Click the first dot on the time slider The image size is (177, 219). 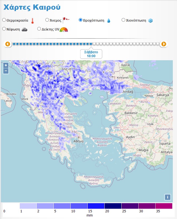pyautogui.click(x=14, y=44)
